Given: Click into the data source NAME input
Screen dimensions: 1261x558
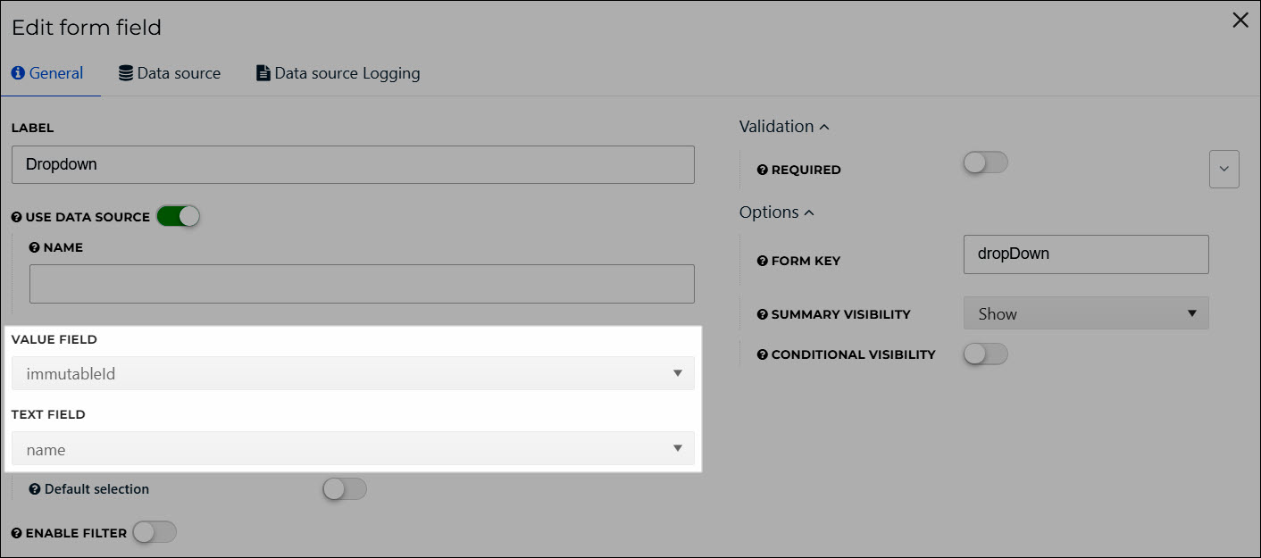Looking at the screenshot, I should click(x=362, y=284).
